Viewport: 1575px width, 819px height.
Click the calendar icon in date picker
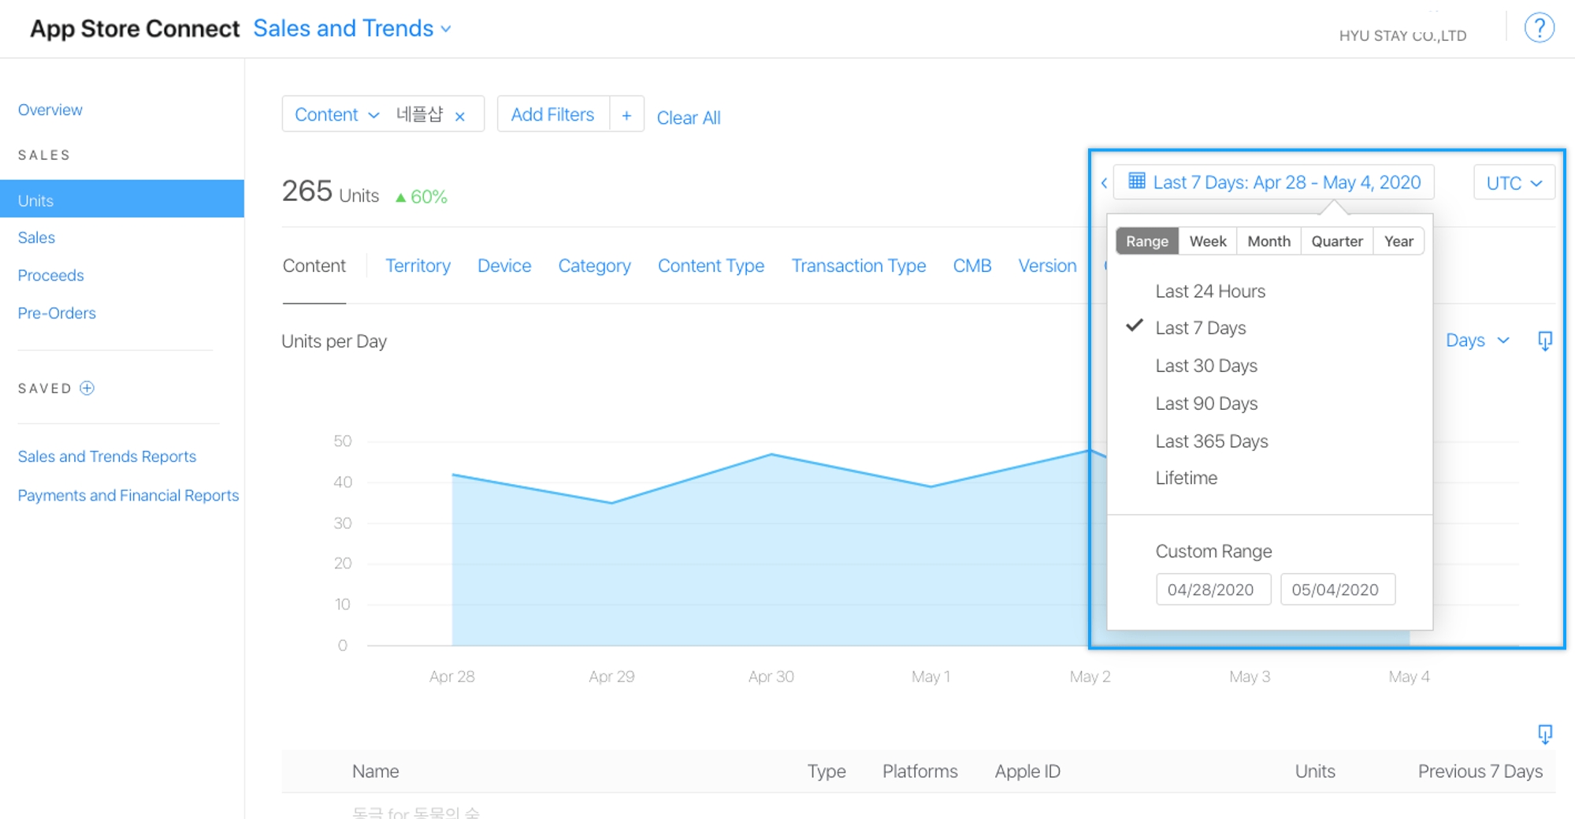point(1136,181)
